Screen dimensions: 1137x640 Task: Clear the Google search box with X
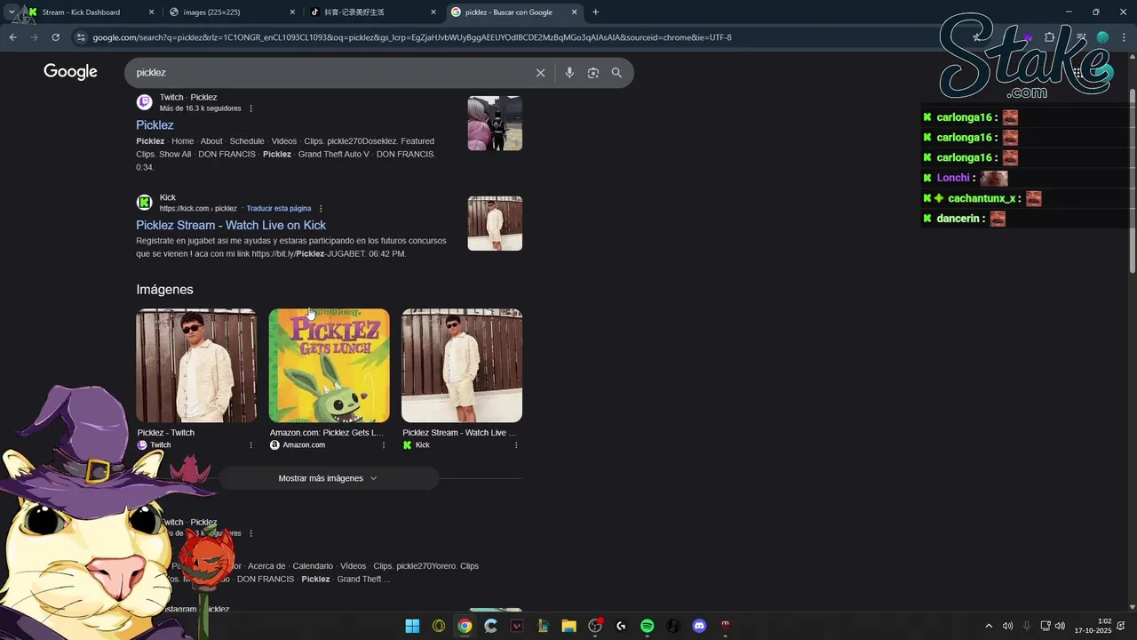click(x=540, y=73)
